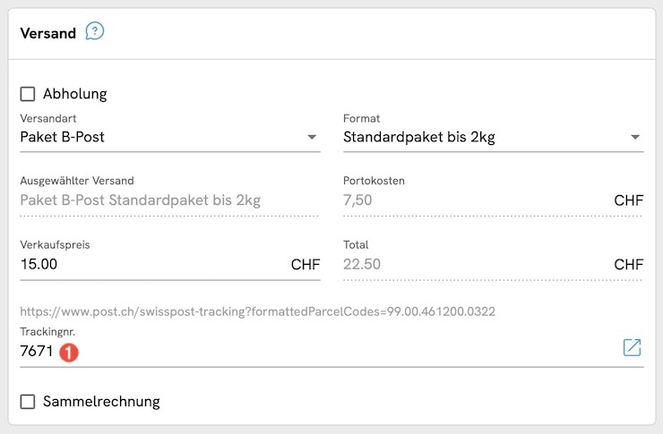Click the Versand section heading

pyautogui.click(x=47, y=33)
